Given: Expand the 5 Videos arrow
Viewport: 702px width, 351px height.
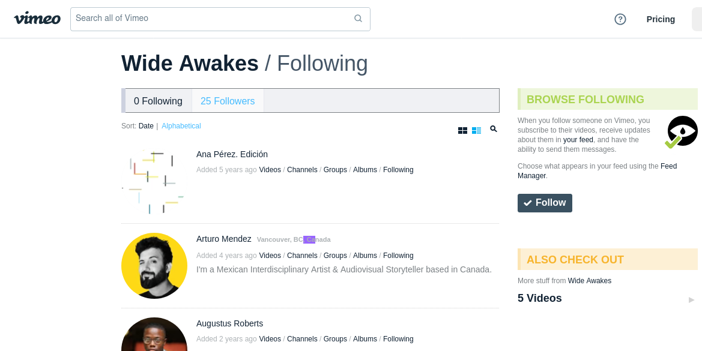Looking at the screenshot, I should click(691, 299).
